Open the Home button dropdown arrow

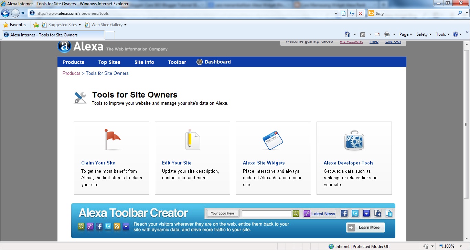355,34
